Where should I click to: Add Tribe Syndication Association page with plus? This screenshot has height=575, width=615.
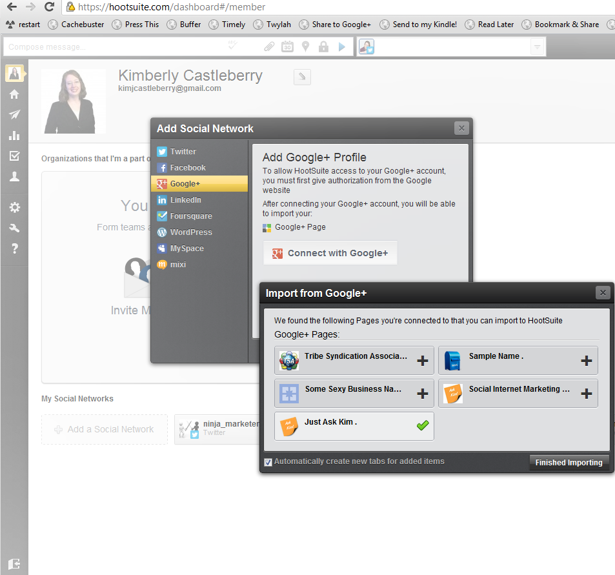pos(423,361)
